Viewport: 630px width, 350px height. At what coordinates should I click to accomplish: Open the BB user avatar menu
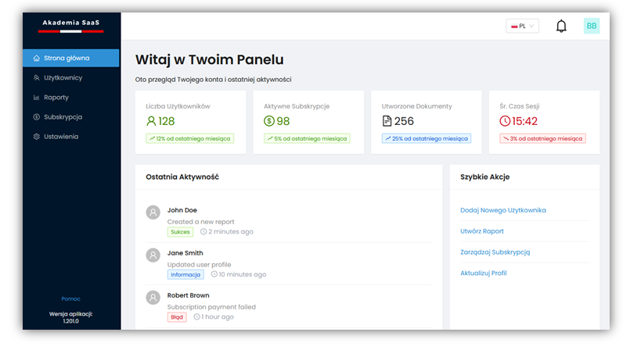coord(592,26)
